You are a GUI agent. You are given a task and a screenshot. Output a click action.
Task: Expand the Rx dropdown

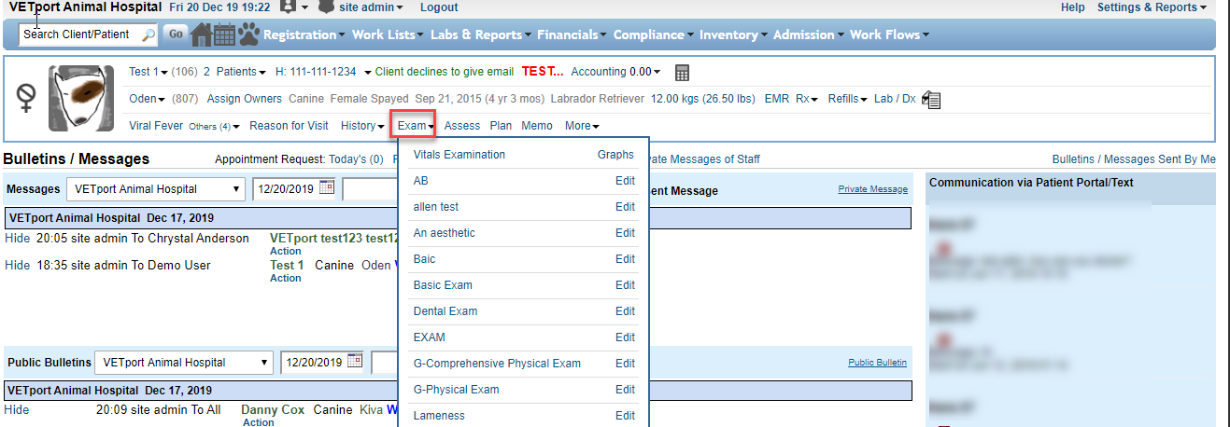tap(807, 99)
